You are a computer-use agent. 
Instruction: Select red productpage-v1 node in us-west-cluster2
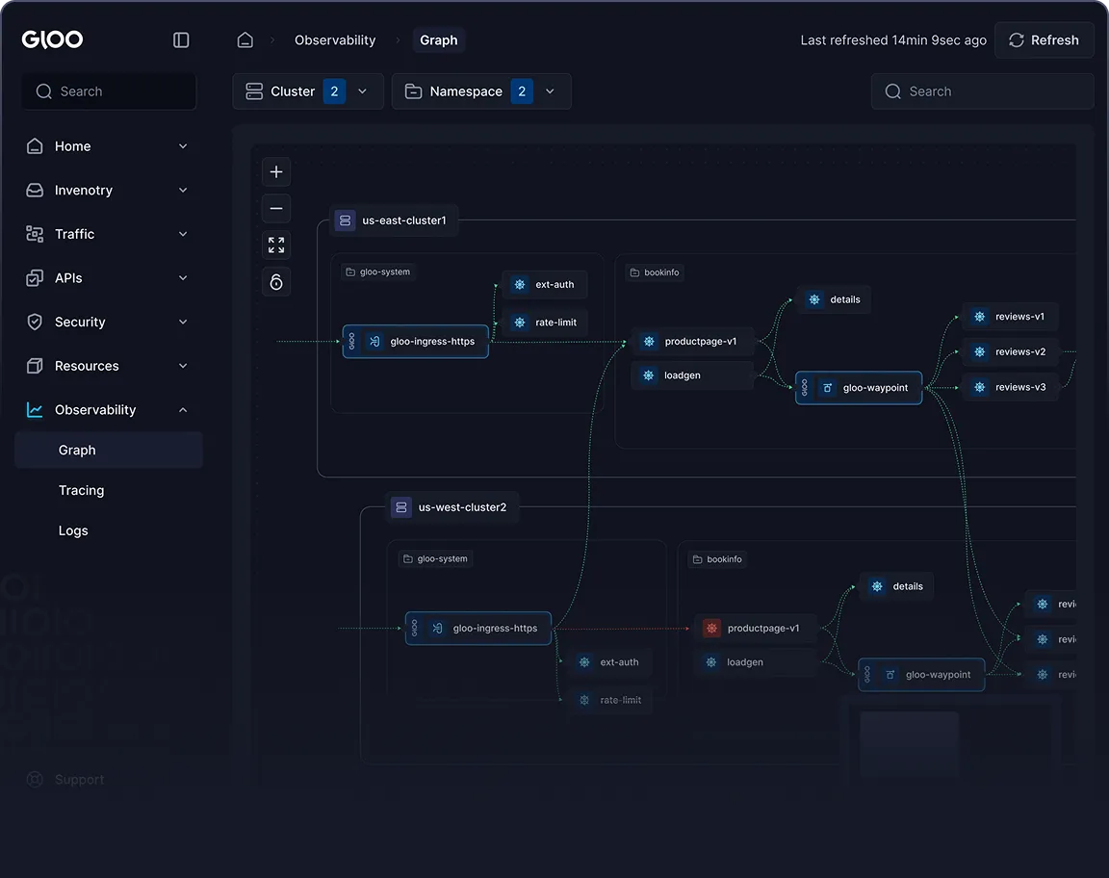756,629
